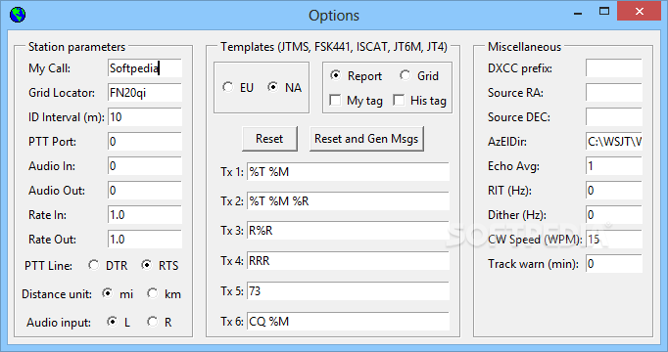668x352 pixels.
Task: Click the Source RA input field
Action: pyautogui.click(x=614, y=93)
